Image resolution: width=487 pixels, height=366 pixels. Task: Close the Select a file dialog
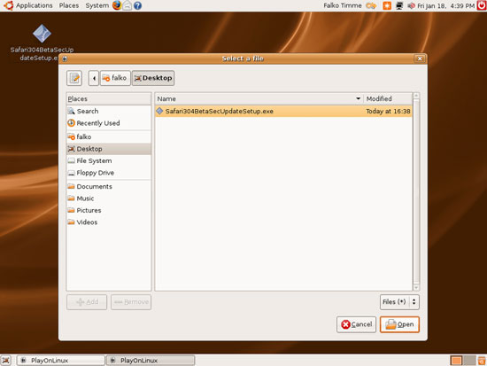click(x=420, y=58)
